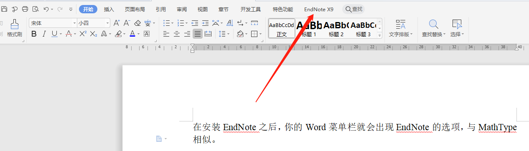Expand the line spacing dropdown arrow
This screenshot has height=151, width=529.
[229, 34]
